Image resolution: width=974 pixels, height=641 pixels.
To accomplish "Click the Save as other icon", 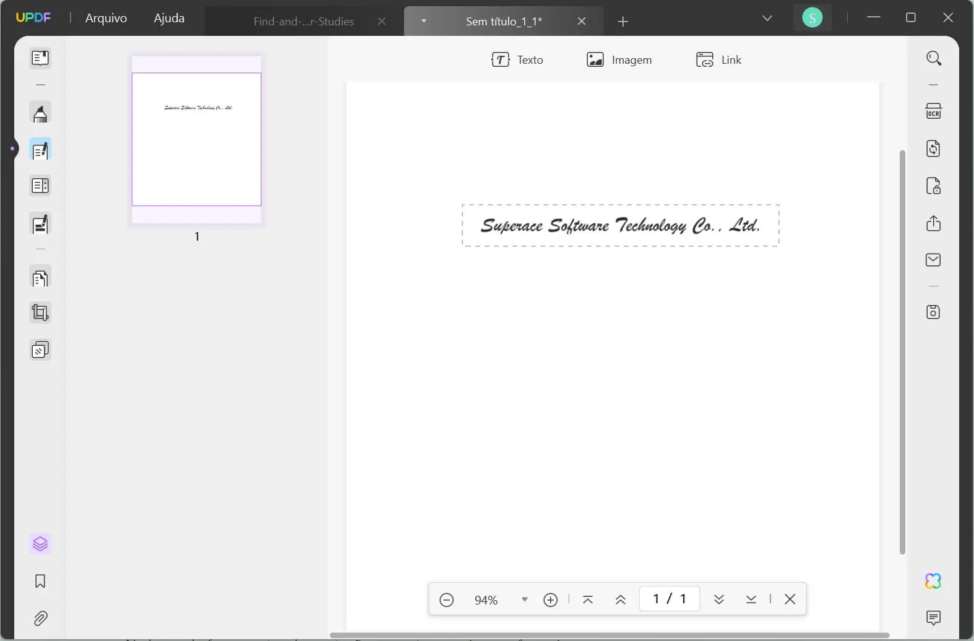I will click(x=933, y=312).
